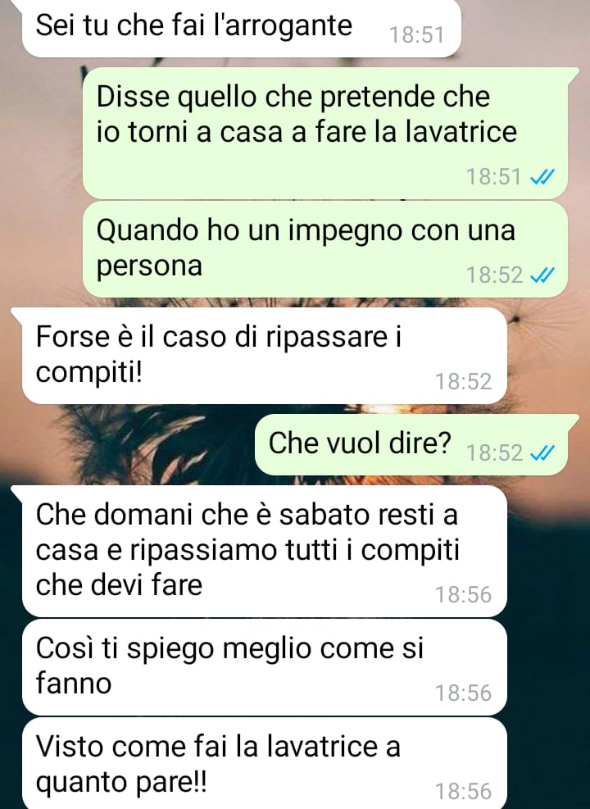This screenshot has height=809, width=590.
Task: Select the "Disse quello che pretende" message bubble
Action: coord(325,133)
